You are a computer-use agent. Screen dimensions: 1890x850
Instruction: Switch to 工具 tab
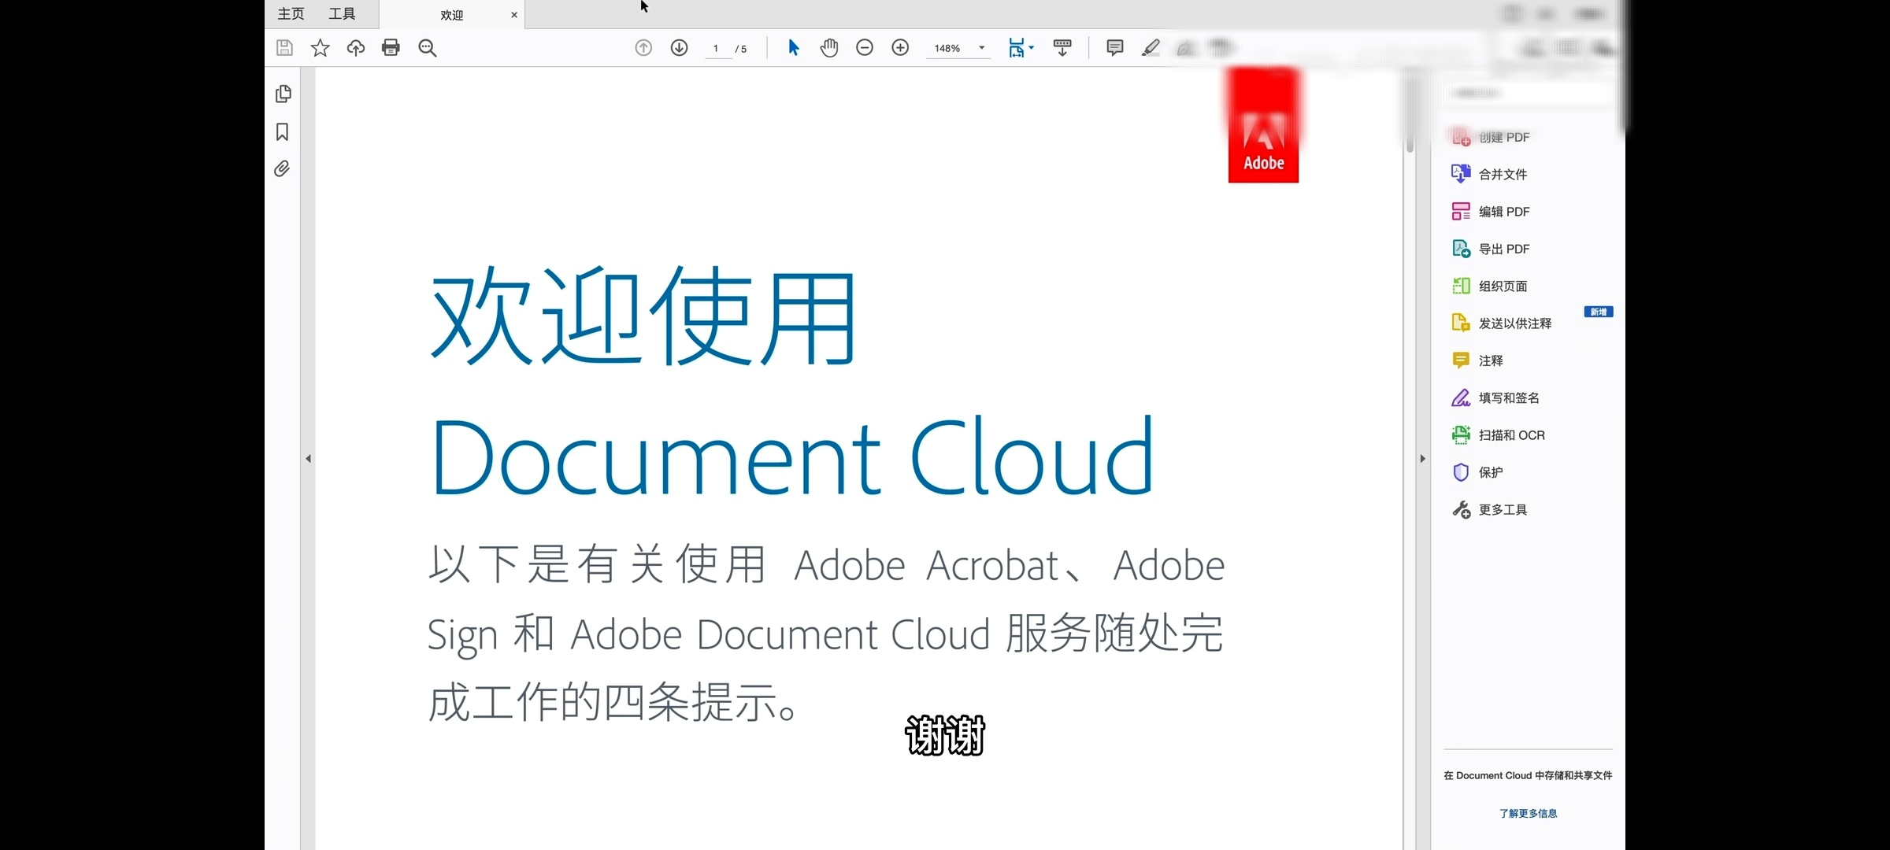point(342,14)
